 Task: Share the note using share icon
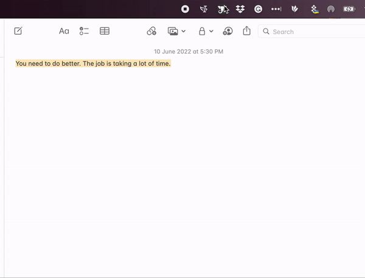pos(246,31)
